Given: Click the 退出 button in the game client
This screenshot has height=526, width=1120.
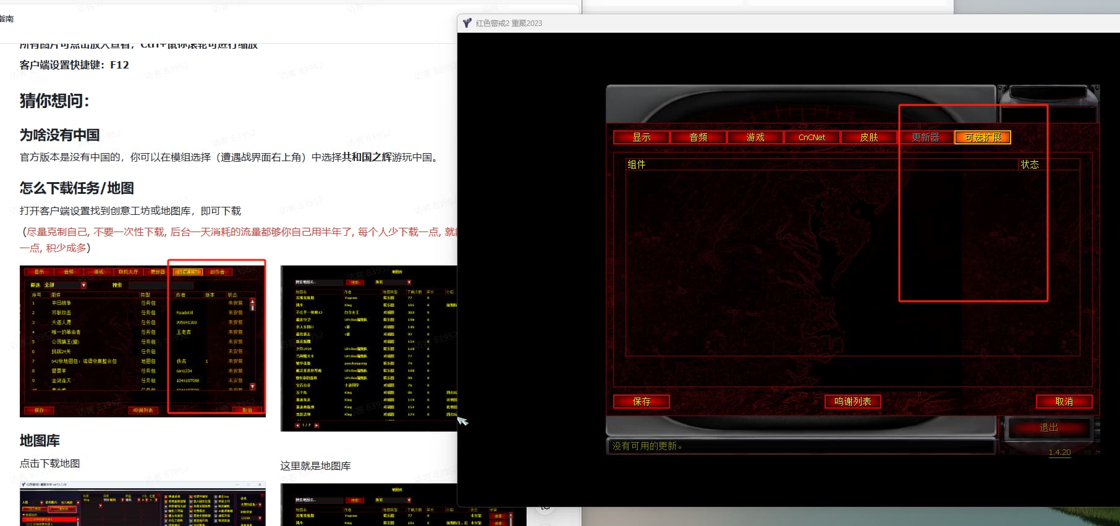Looking at the screenshot, I should [x=1048, y=427].
